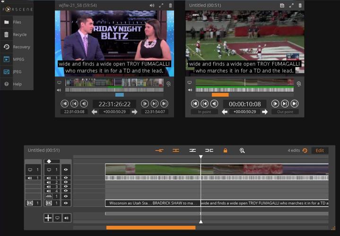Screen dimensions: 340x236
Task: Select the white slip-mode icon in timeline
Action: tap(192, 150)
